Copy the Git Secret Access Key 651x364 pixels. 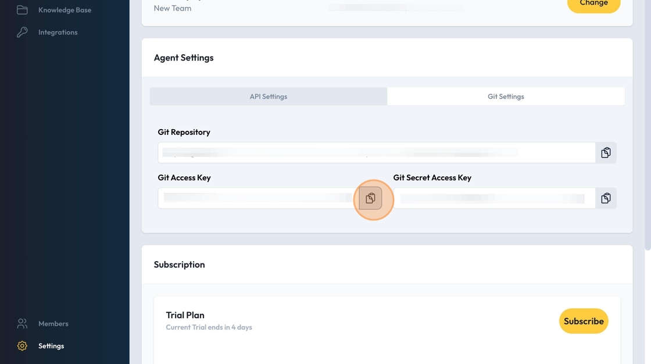[606, 198]
